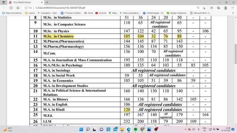Click the text M.A. in Journalism & Mass Communication

pyautogui.click(x=77, y=60)
